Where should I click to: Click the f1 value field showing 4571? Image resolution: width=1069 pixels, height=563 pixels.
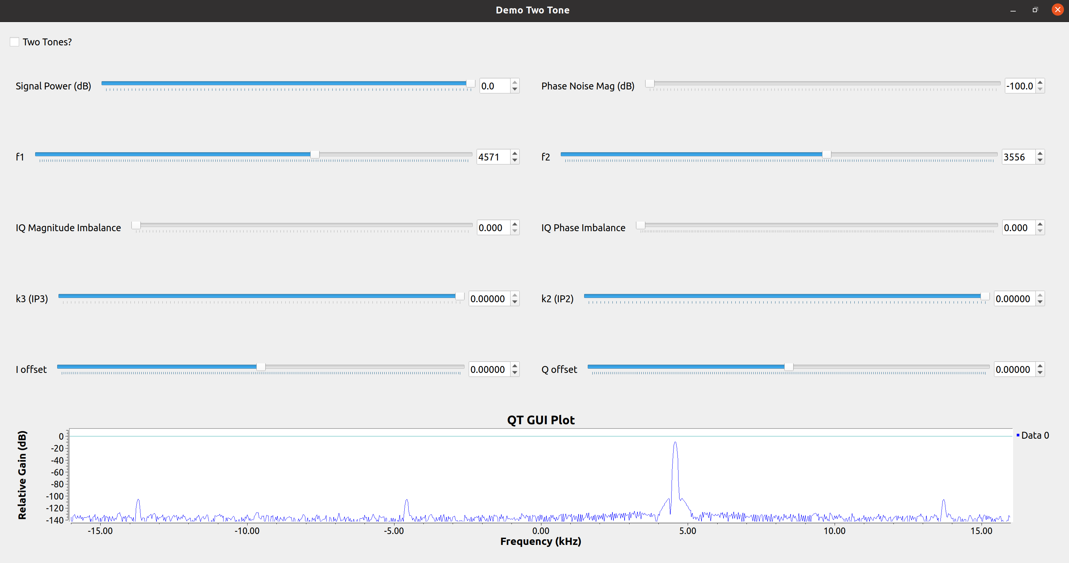point(492,157)
